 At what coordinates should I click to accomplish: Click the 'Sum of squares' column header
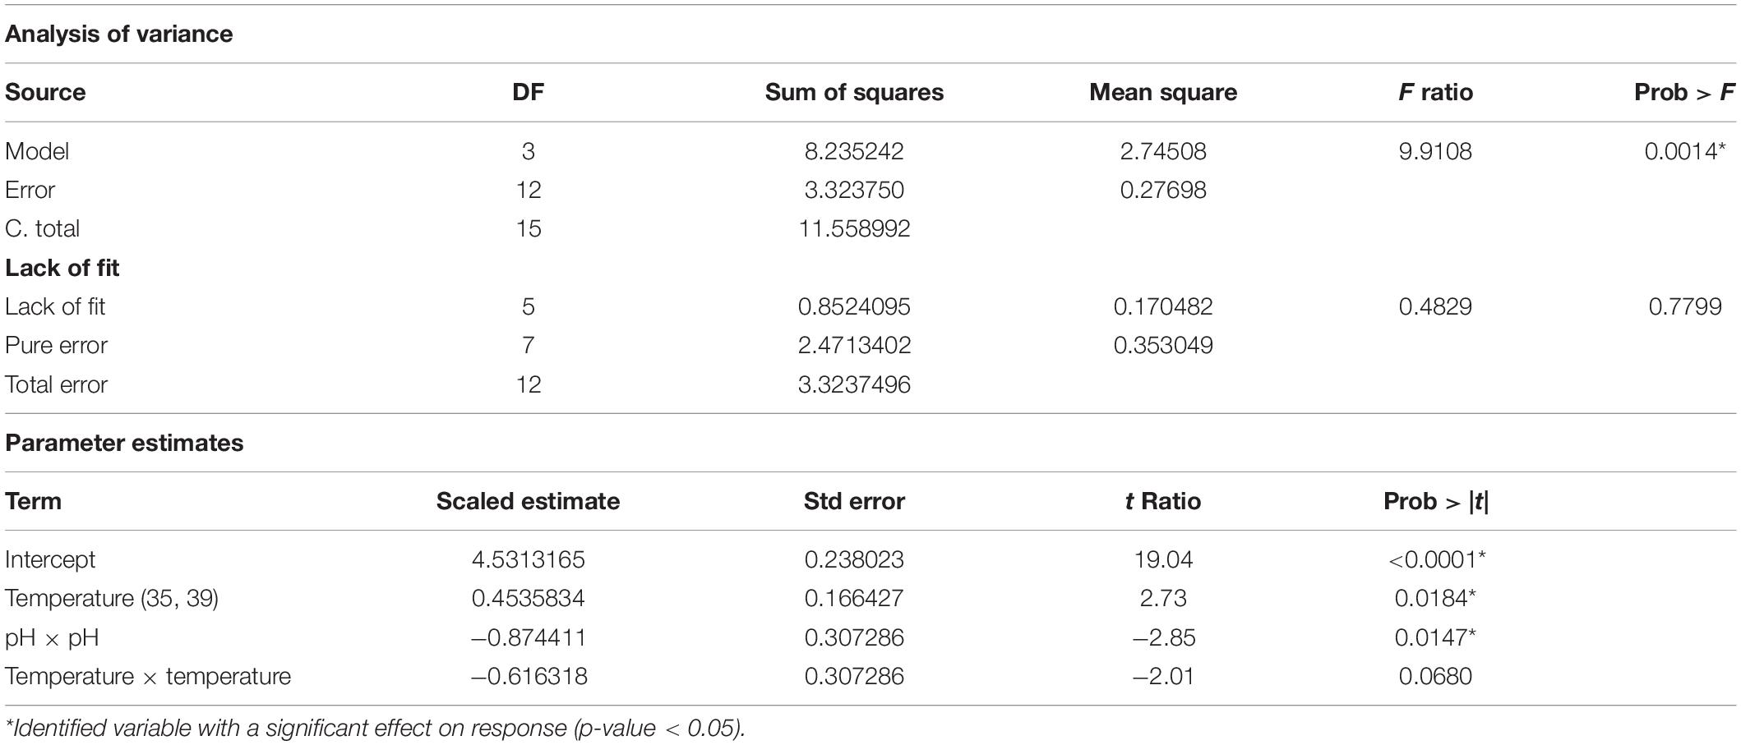pos(854,92)
